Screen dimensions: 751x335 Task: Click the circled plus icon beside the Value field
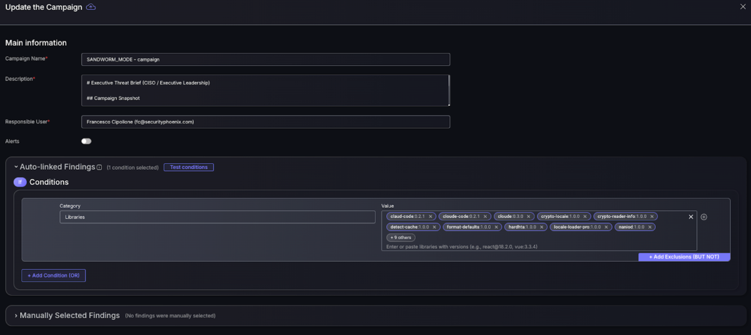pyautogui.click(x=703, y=217)
